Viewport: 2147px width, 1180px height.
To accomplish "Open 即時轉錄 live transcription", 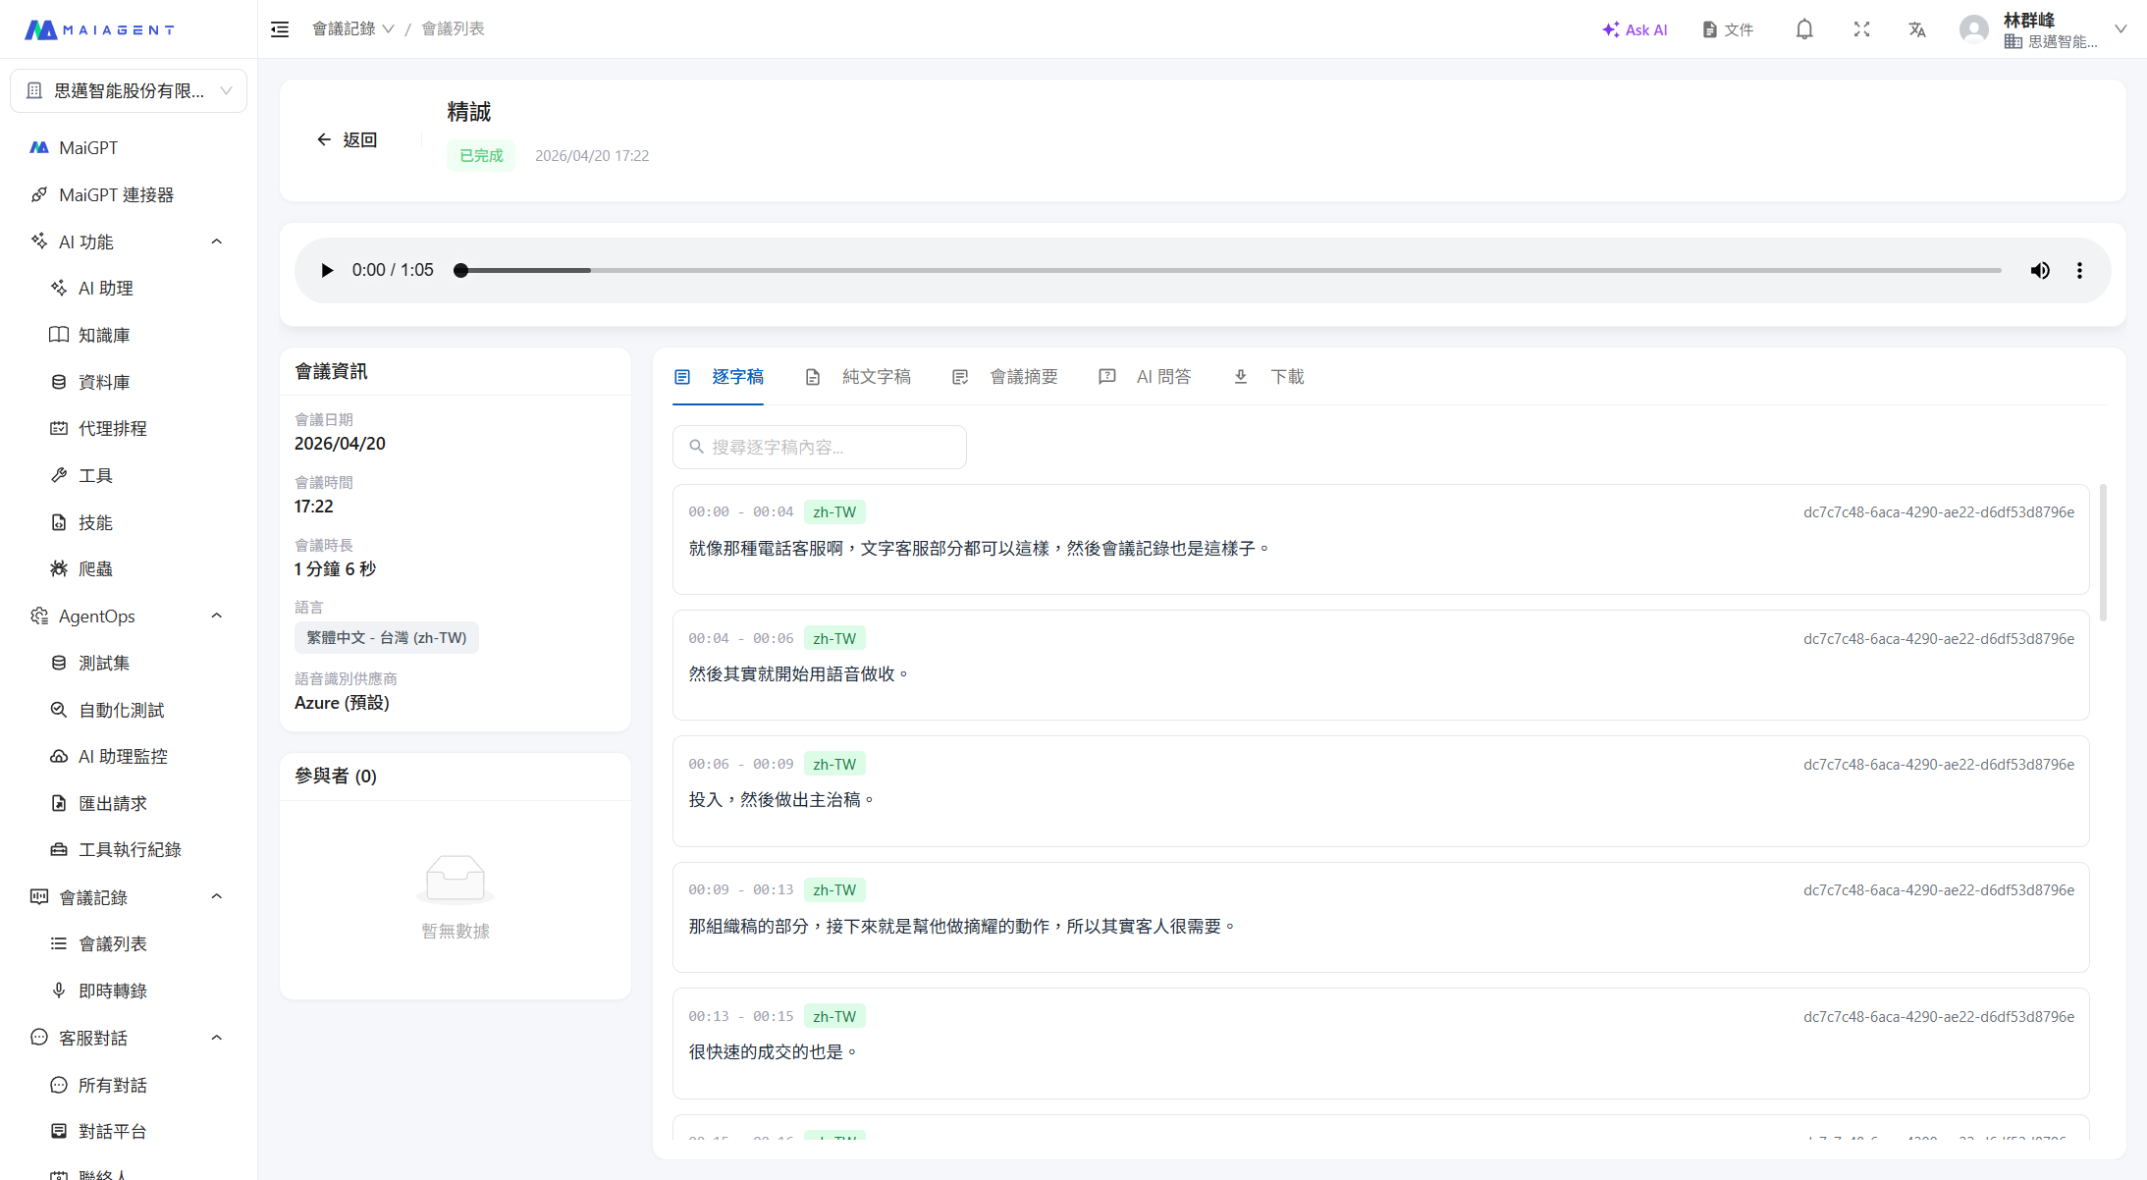I will click(x=112, y=991).
